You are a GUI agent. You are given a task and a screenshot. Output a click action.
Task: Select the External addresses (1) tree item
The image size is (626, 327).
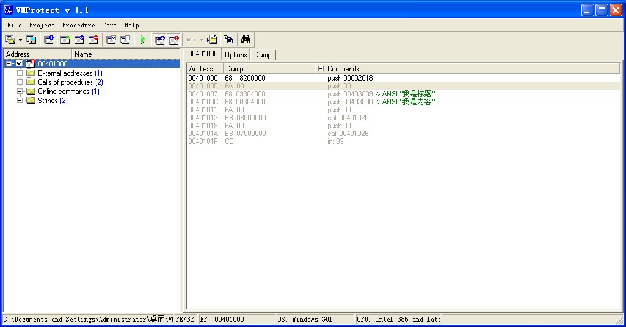[70, 73]
